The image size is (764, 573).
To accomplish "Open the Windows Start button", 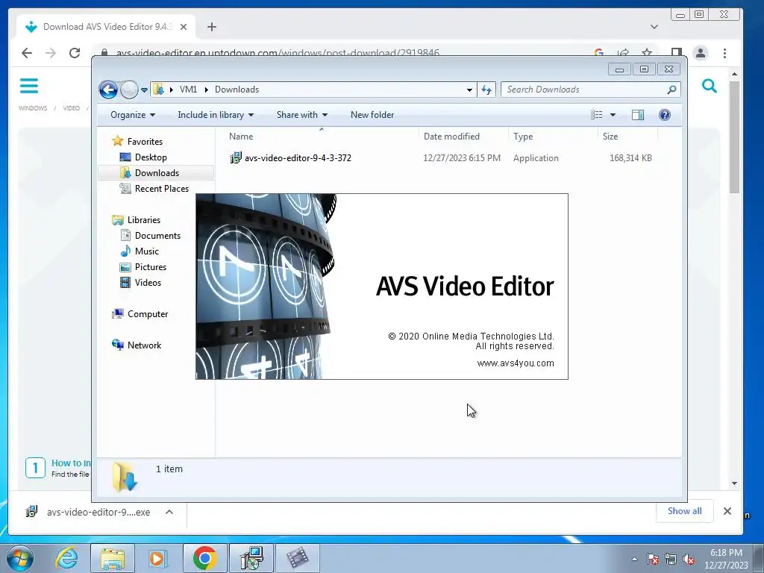I will 20,558.
